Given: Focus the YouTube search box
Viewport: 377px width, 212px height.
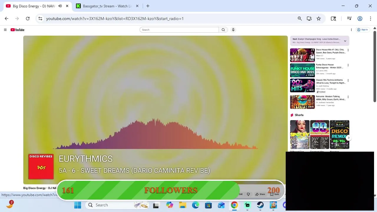Looking at the screenshot, I should [x=179, y=30].
